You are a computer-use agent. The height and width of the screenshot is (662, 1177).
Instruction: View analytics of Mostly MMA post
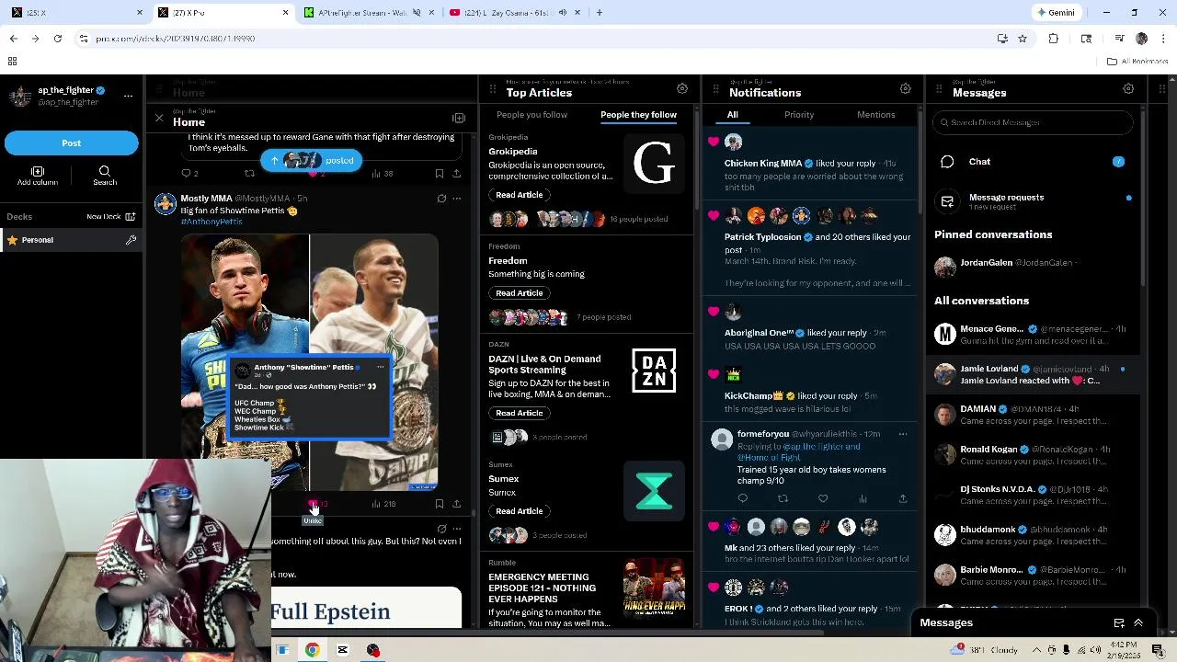383,504
